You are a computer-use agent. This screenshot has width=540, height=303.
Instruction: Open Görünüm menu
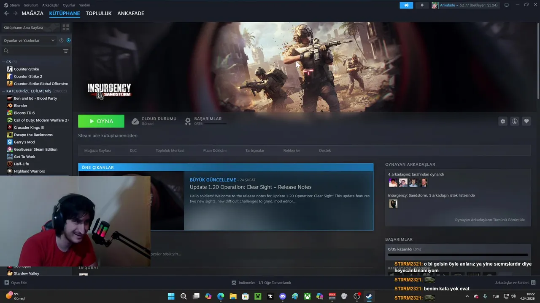(31, 5)
